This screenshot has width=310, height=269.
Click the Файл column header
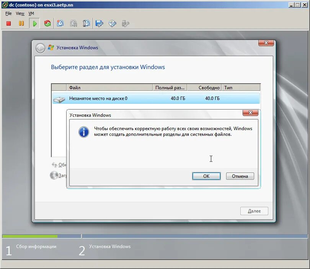tap(109, 87)
